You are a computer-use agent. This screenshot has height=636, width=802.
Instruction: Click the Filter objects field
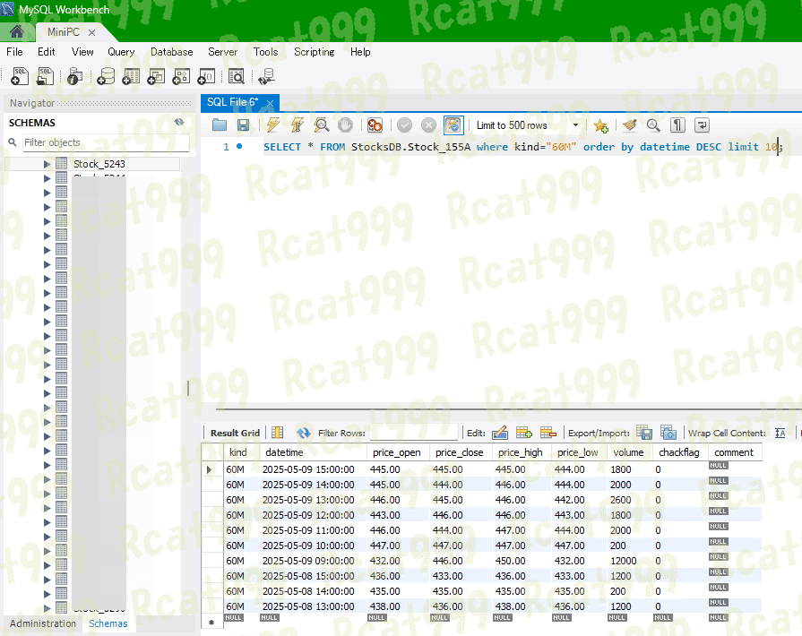click(x=106, y=142)
